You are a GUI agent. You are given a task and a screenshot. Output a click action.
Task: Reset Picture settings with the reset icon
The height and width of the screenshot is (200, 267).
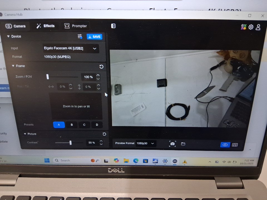click(104, 134)
